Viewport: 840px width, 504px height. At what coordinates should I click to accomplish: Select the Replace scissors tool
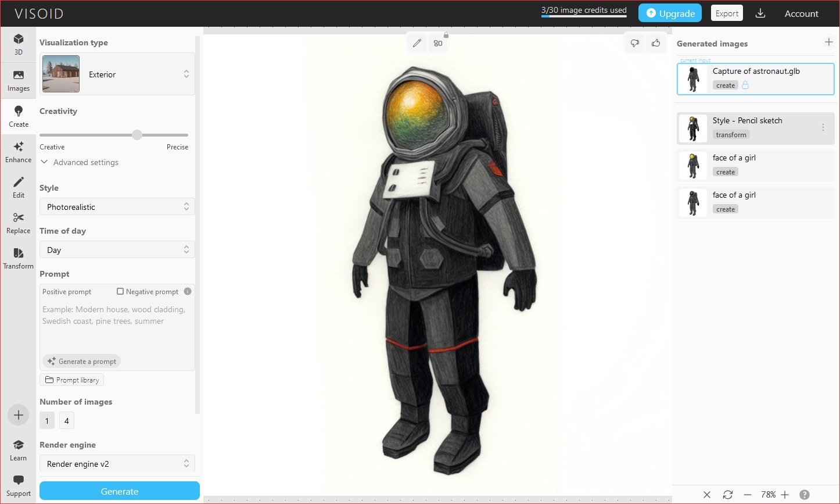point(19,223)
